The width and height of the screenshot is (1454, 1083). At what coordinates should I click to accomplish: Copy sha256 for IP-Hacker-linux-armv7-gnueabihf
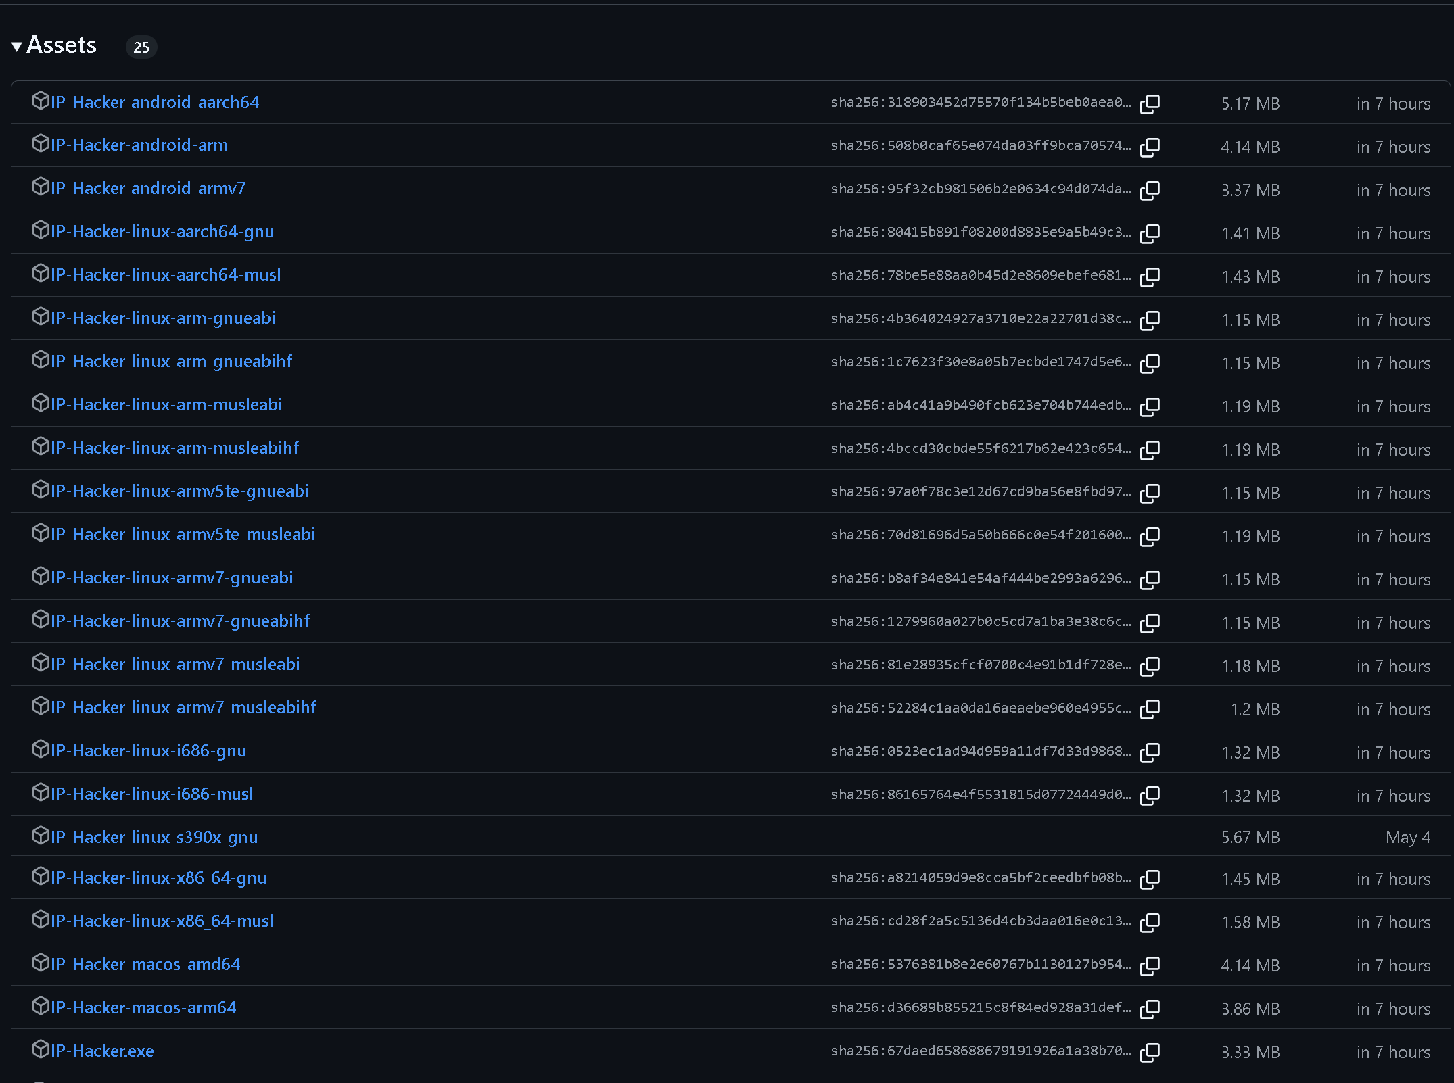pos(1150,623)
